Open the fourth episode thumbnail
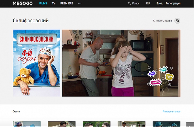Image resolution: width=194 pixels, height=127 pixels. click(x=132, y=124)
